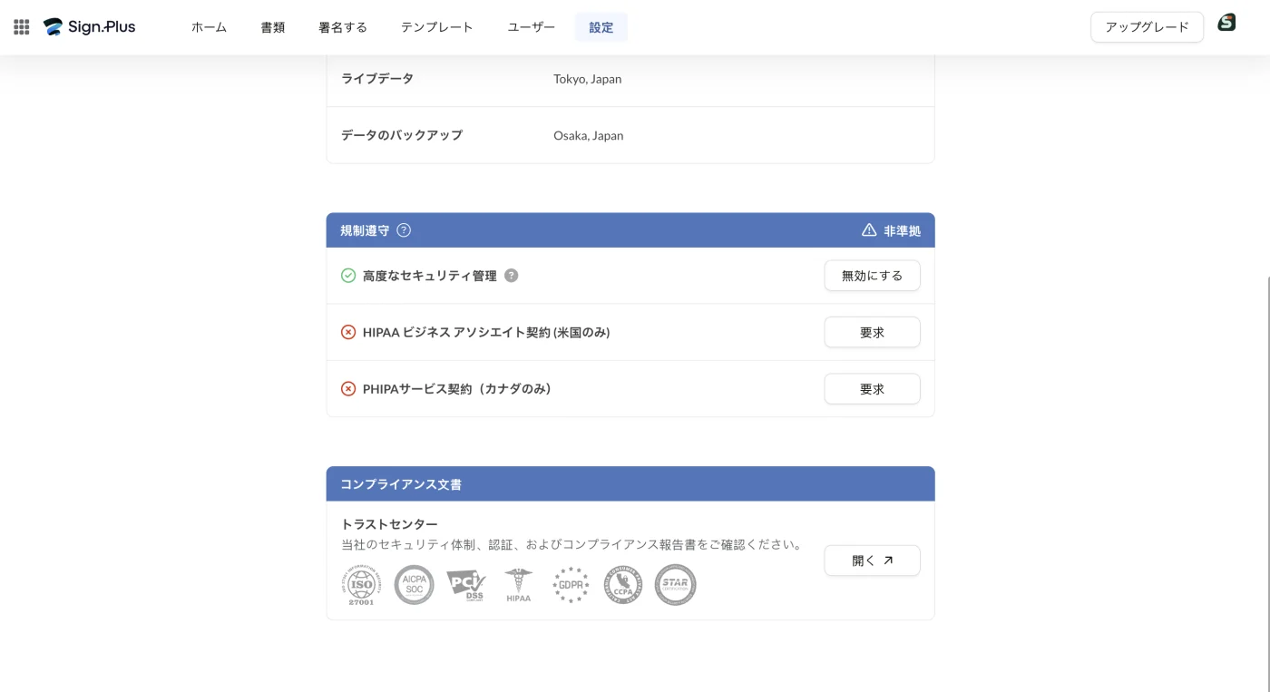Switch to the テンプレート tab
1270x692 pixels.
point(437,27)
